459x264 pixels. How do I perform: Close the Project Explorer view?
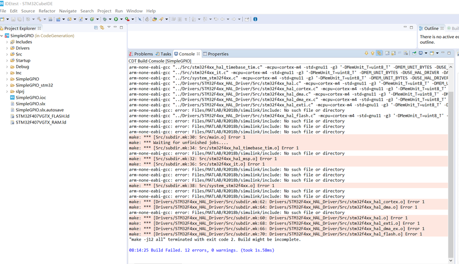39,28
